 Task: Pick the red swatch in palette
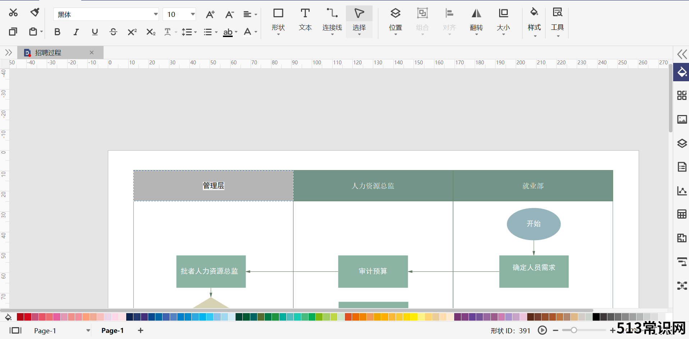tap(28, 317)
